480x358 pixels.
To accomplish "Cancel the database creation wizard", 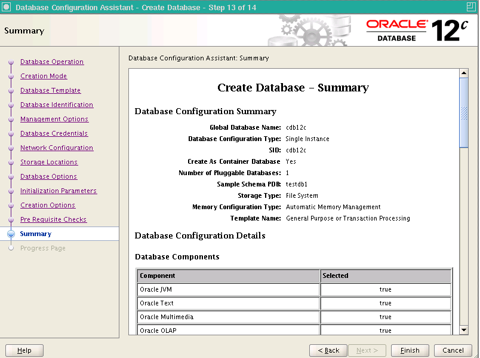I will (453, 350).
